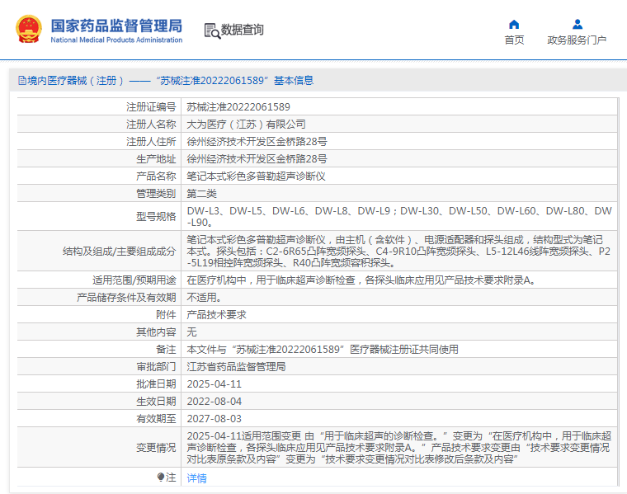Click the 政务服务门户 person icon
Image resolution: width=627 pixels, height=494 pixels.
coord(577,25)
